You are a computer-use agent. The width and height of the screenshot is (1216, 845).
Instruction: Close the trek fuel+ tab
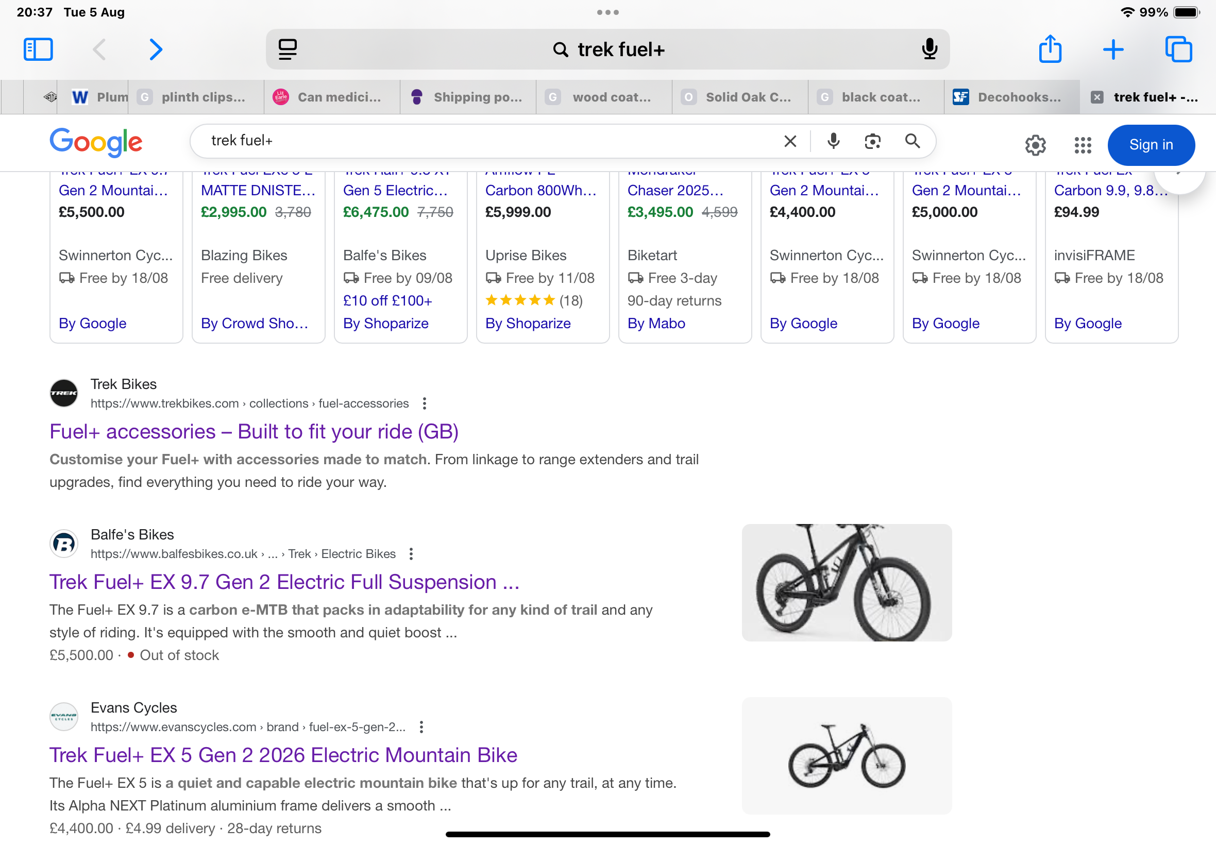1097,97
